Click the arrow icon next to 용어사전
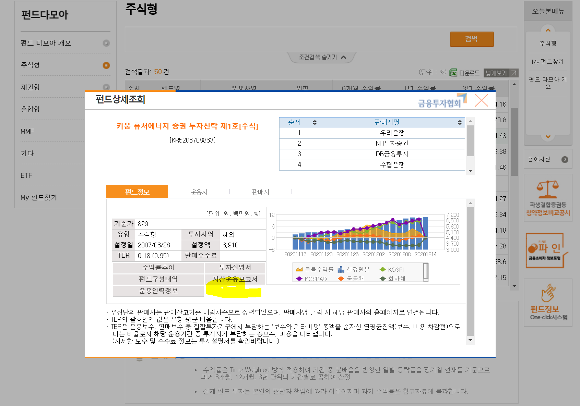580x406 pixels. pos(565,159)
